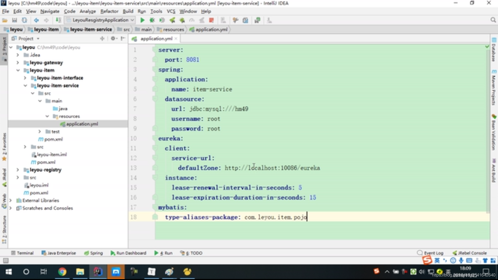Expand Scratches and Consoles node
This screenshot has width=498, height=280.
point(10,208)
